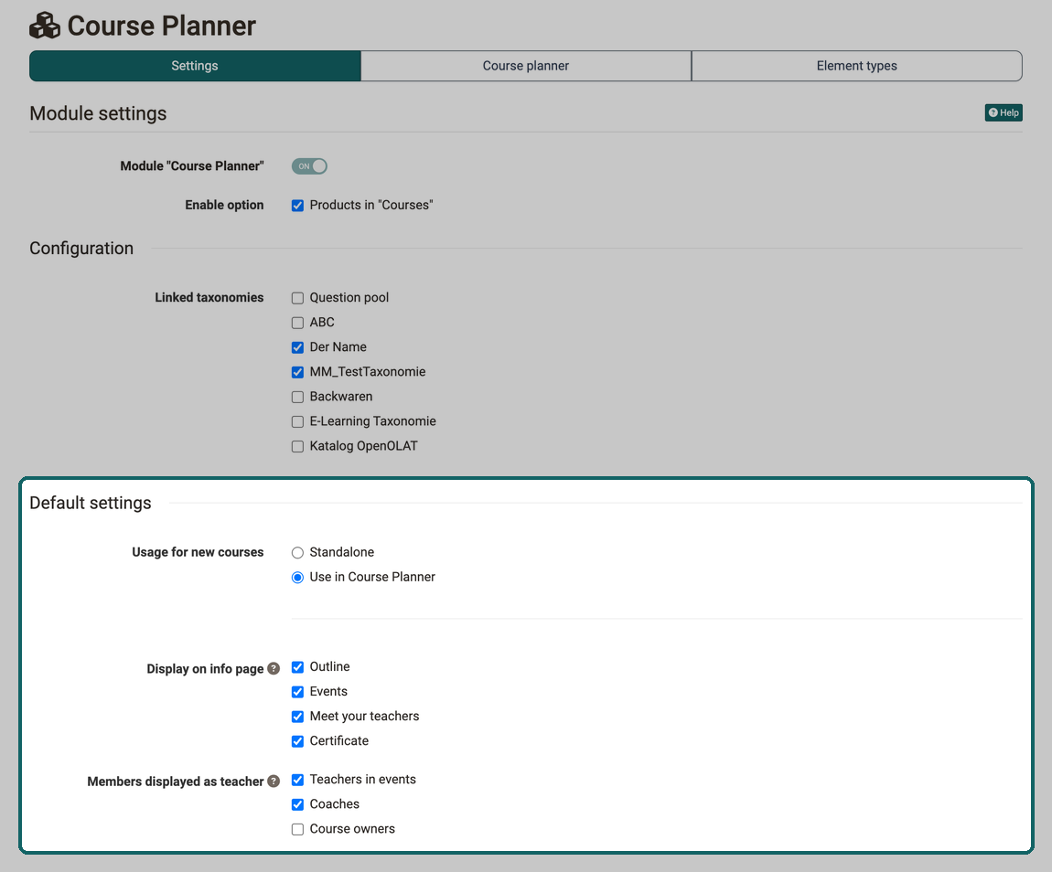The image size is (1052, 872).
Task: Click the Course Planner cubes icon
Action: tap(45, 26)
